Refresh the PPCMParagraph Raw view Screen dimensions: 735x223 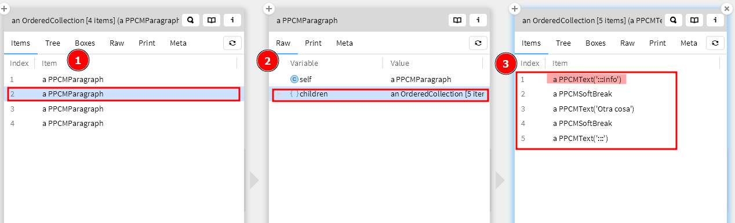point(478,43)
